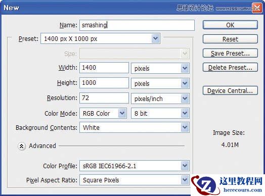This screenshot has height=196, width=265.
Task: Open the Preset dropdown
Action: tap(100, 39)
